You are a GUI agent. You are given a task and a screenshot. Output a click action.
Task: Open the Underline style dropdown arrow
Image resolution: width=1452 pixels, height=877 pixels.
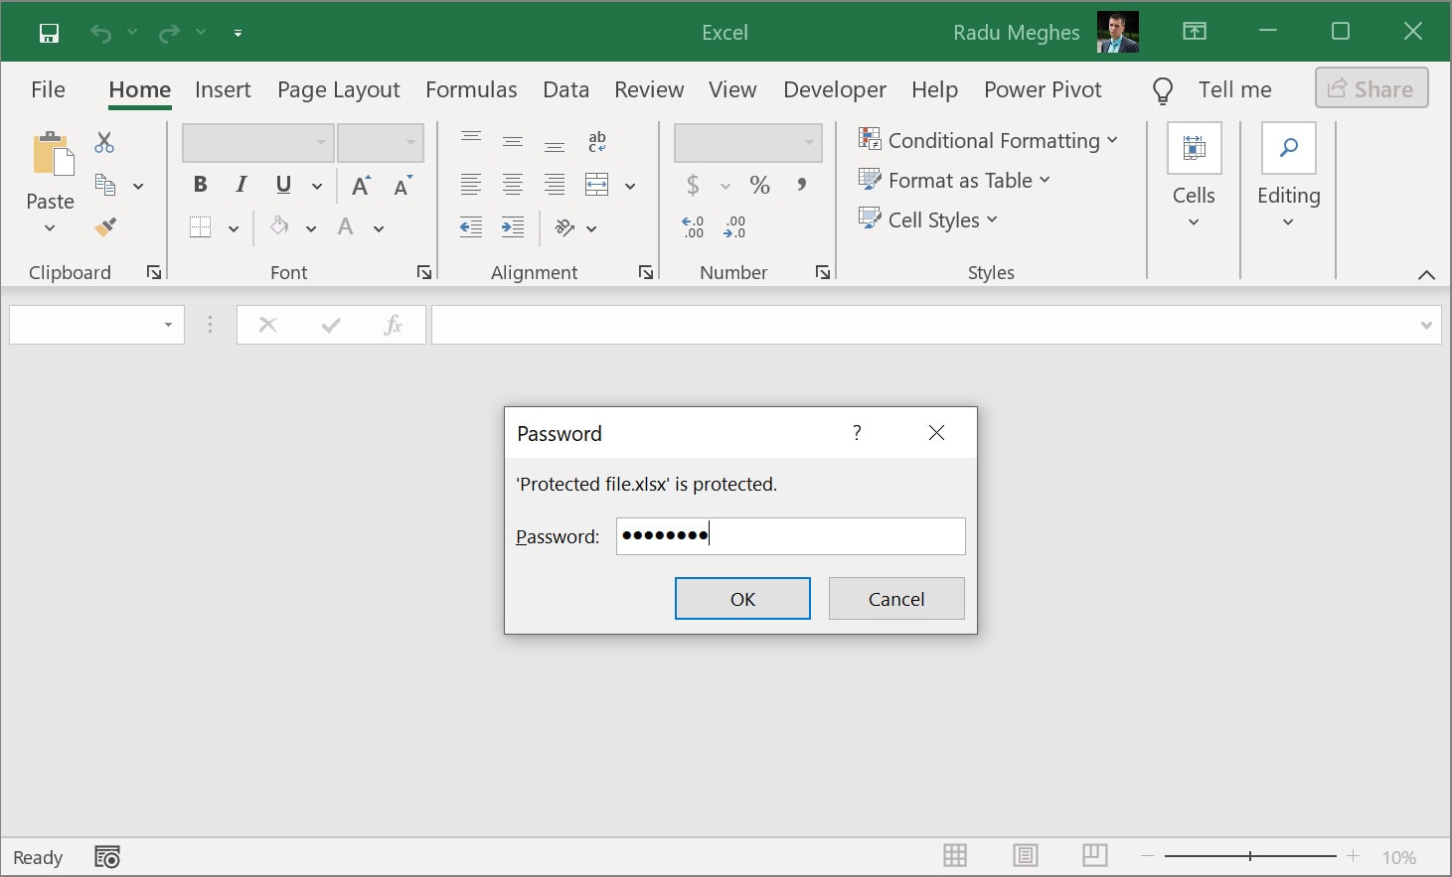coord(316,185)
